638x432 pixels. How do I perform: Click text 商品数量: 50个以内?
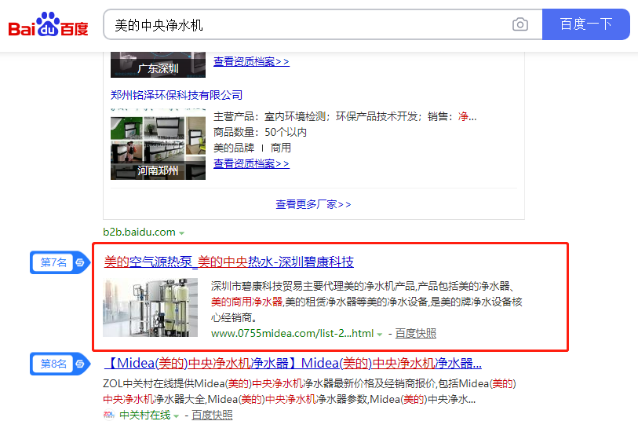pos(260,132)
